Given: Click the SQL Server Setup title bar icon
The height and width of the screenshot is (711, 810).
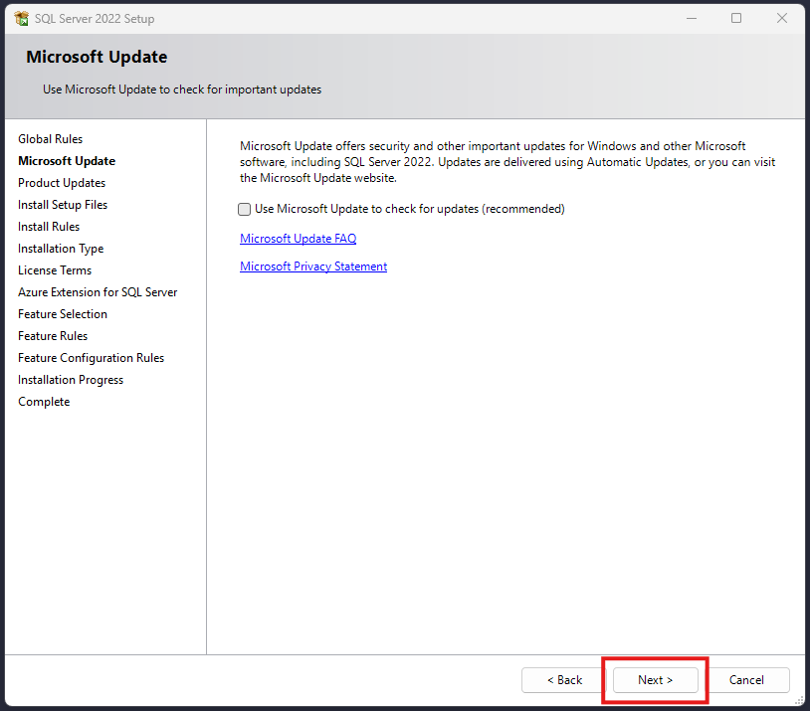Looking at the screenshot, I should pyautogui.click(x=22, y=18).
